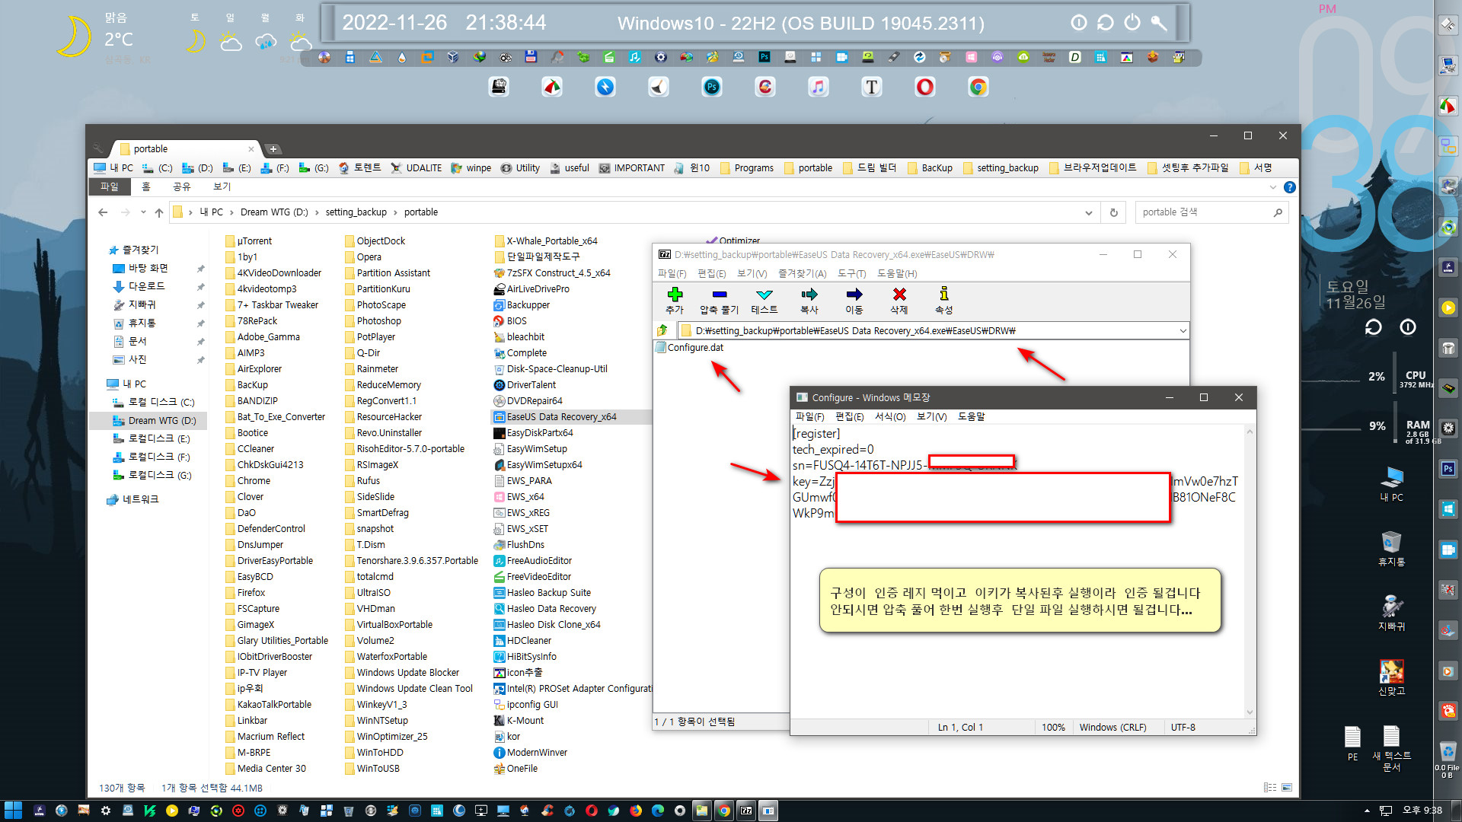Show hidden system tray icons
This screenshot has width=1462, height=822.
tap(1367, 811)
